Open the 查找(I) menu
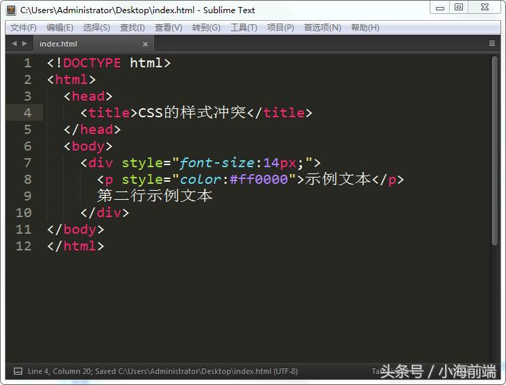Screen dimensions: 506x385 pos(133,28)
